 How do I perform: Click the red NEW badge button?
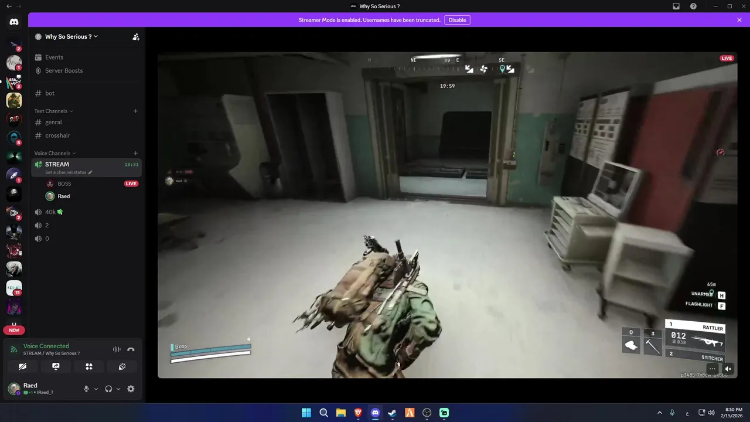click(14, 330)
